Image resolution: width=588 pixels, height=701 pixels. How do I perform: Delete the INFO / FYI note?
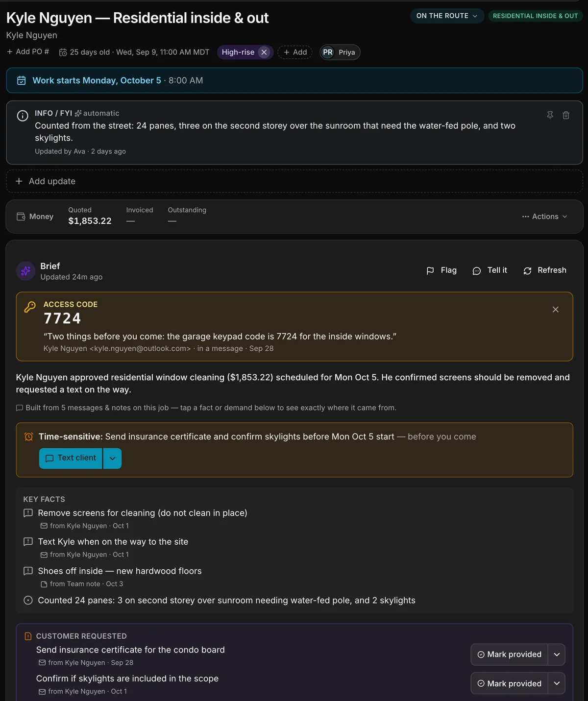pyautogui.click(x=566, y=115)
